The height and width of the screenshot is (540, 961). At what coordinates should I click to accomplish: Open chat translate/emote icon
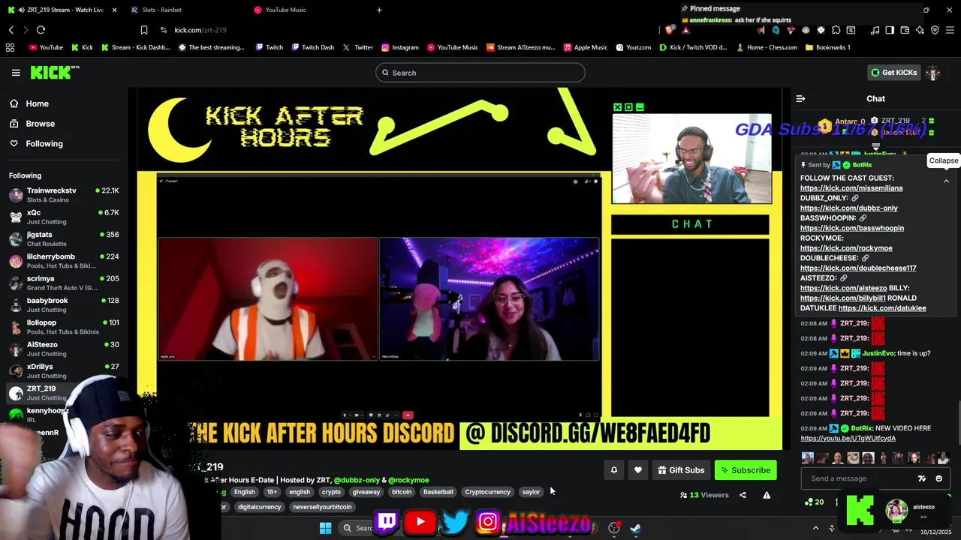click(922, 478)
